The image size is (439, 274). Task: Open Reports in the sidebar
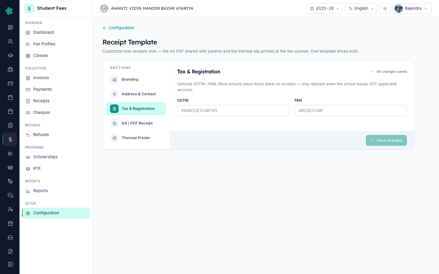pyautogui.click(x=56, y=191)
